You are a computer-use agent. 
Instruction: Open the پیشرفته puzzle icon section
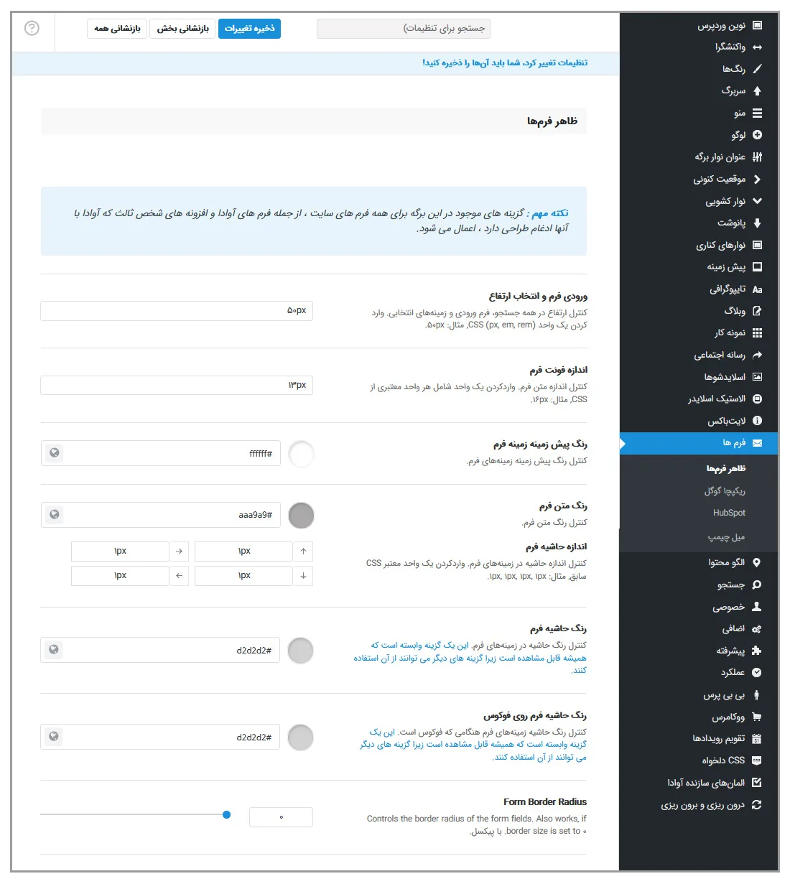[x=757, y=651]
